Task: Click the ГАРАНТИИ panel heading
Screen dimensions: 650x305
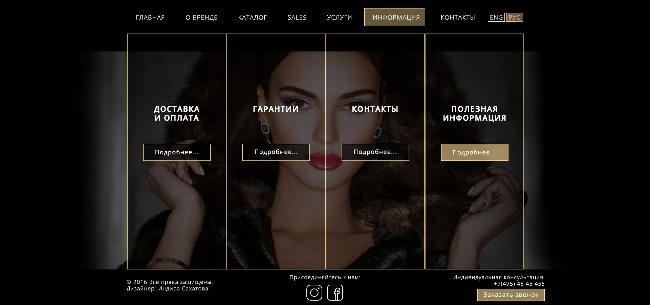Action: pos(276,109)
